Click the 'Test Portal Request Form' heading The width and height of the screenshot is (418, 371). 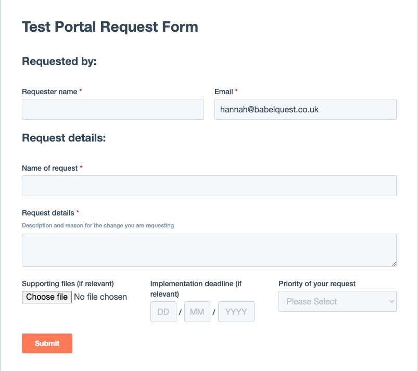110,27
